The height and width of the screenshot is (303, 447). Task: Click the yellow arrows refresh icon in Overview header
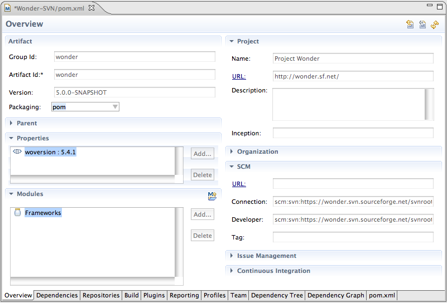pos(435,25)
